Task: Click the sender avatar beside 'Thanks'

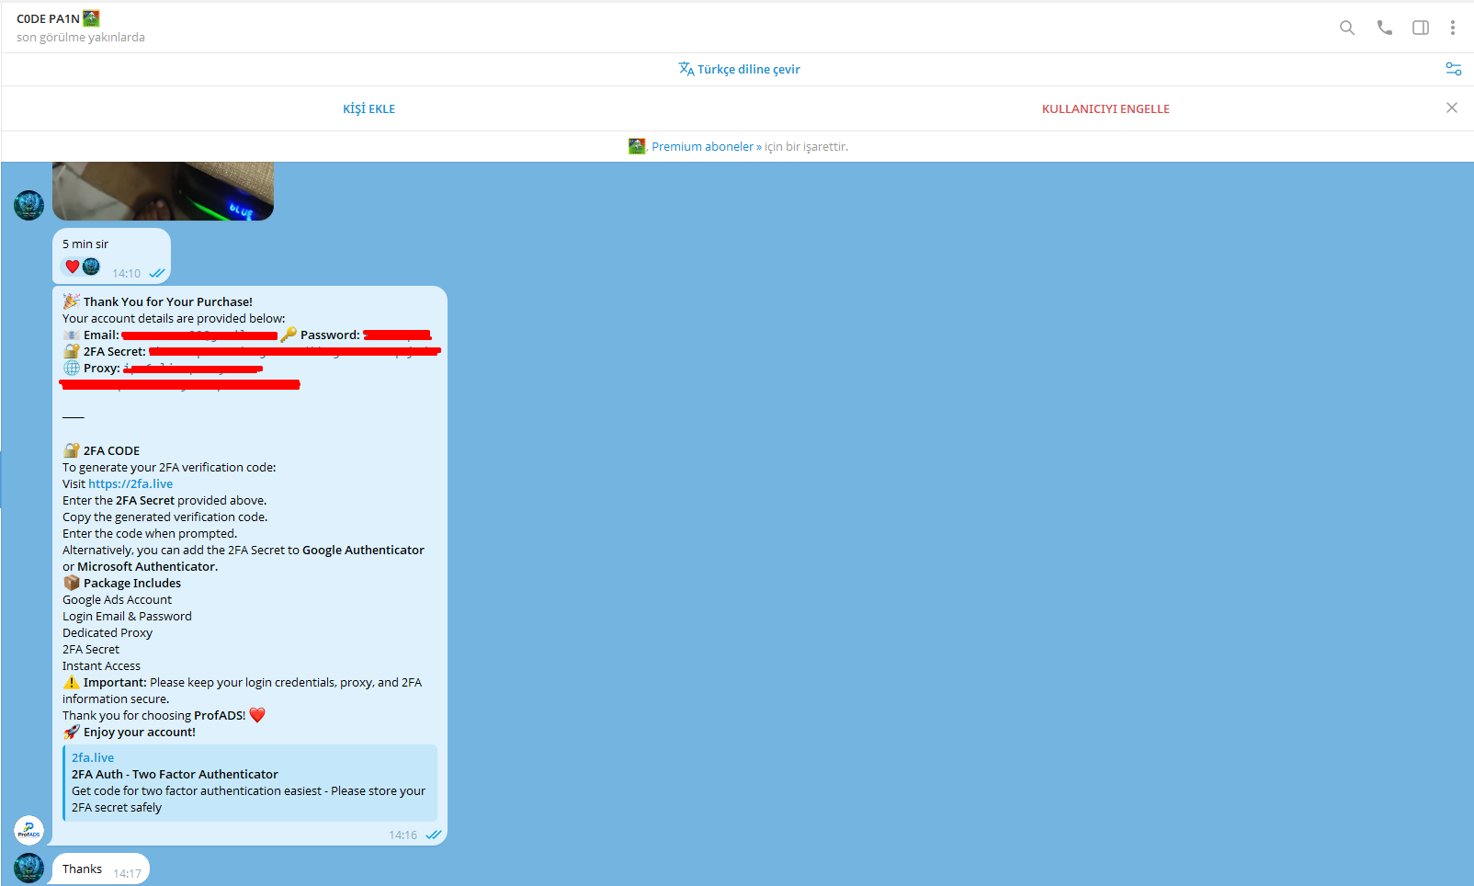Action: click(x=29, y=869)
